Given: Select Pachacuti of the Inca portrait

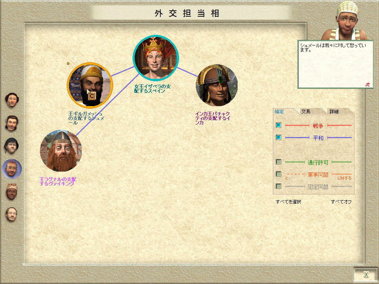Looking at the screenshot, I should pyautogui.click(x=217, y=85).
